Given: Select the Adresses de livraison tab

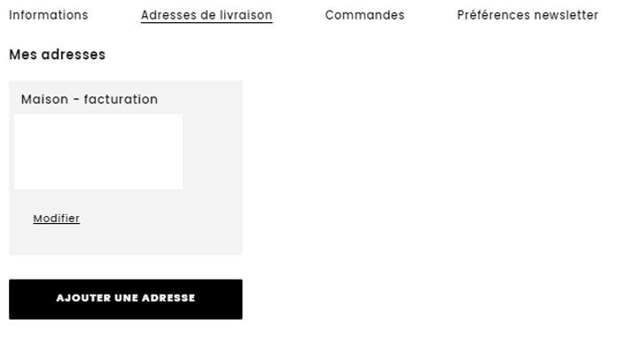Looking at the screenshot, I should (x=207, y=15).
